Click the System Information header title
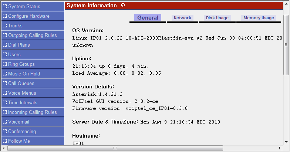290x152 pixels. click(92, 5)
